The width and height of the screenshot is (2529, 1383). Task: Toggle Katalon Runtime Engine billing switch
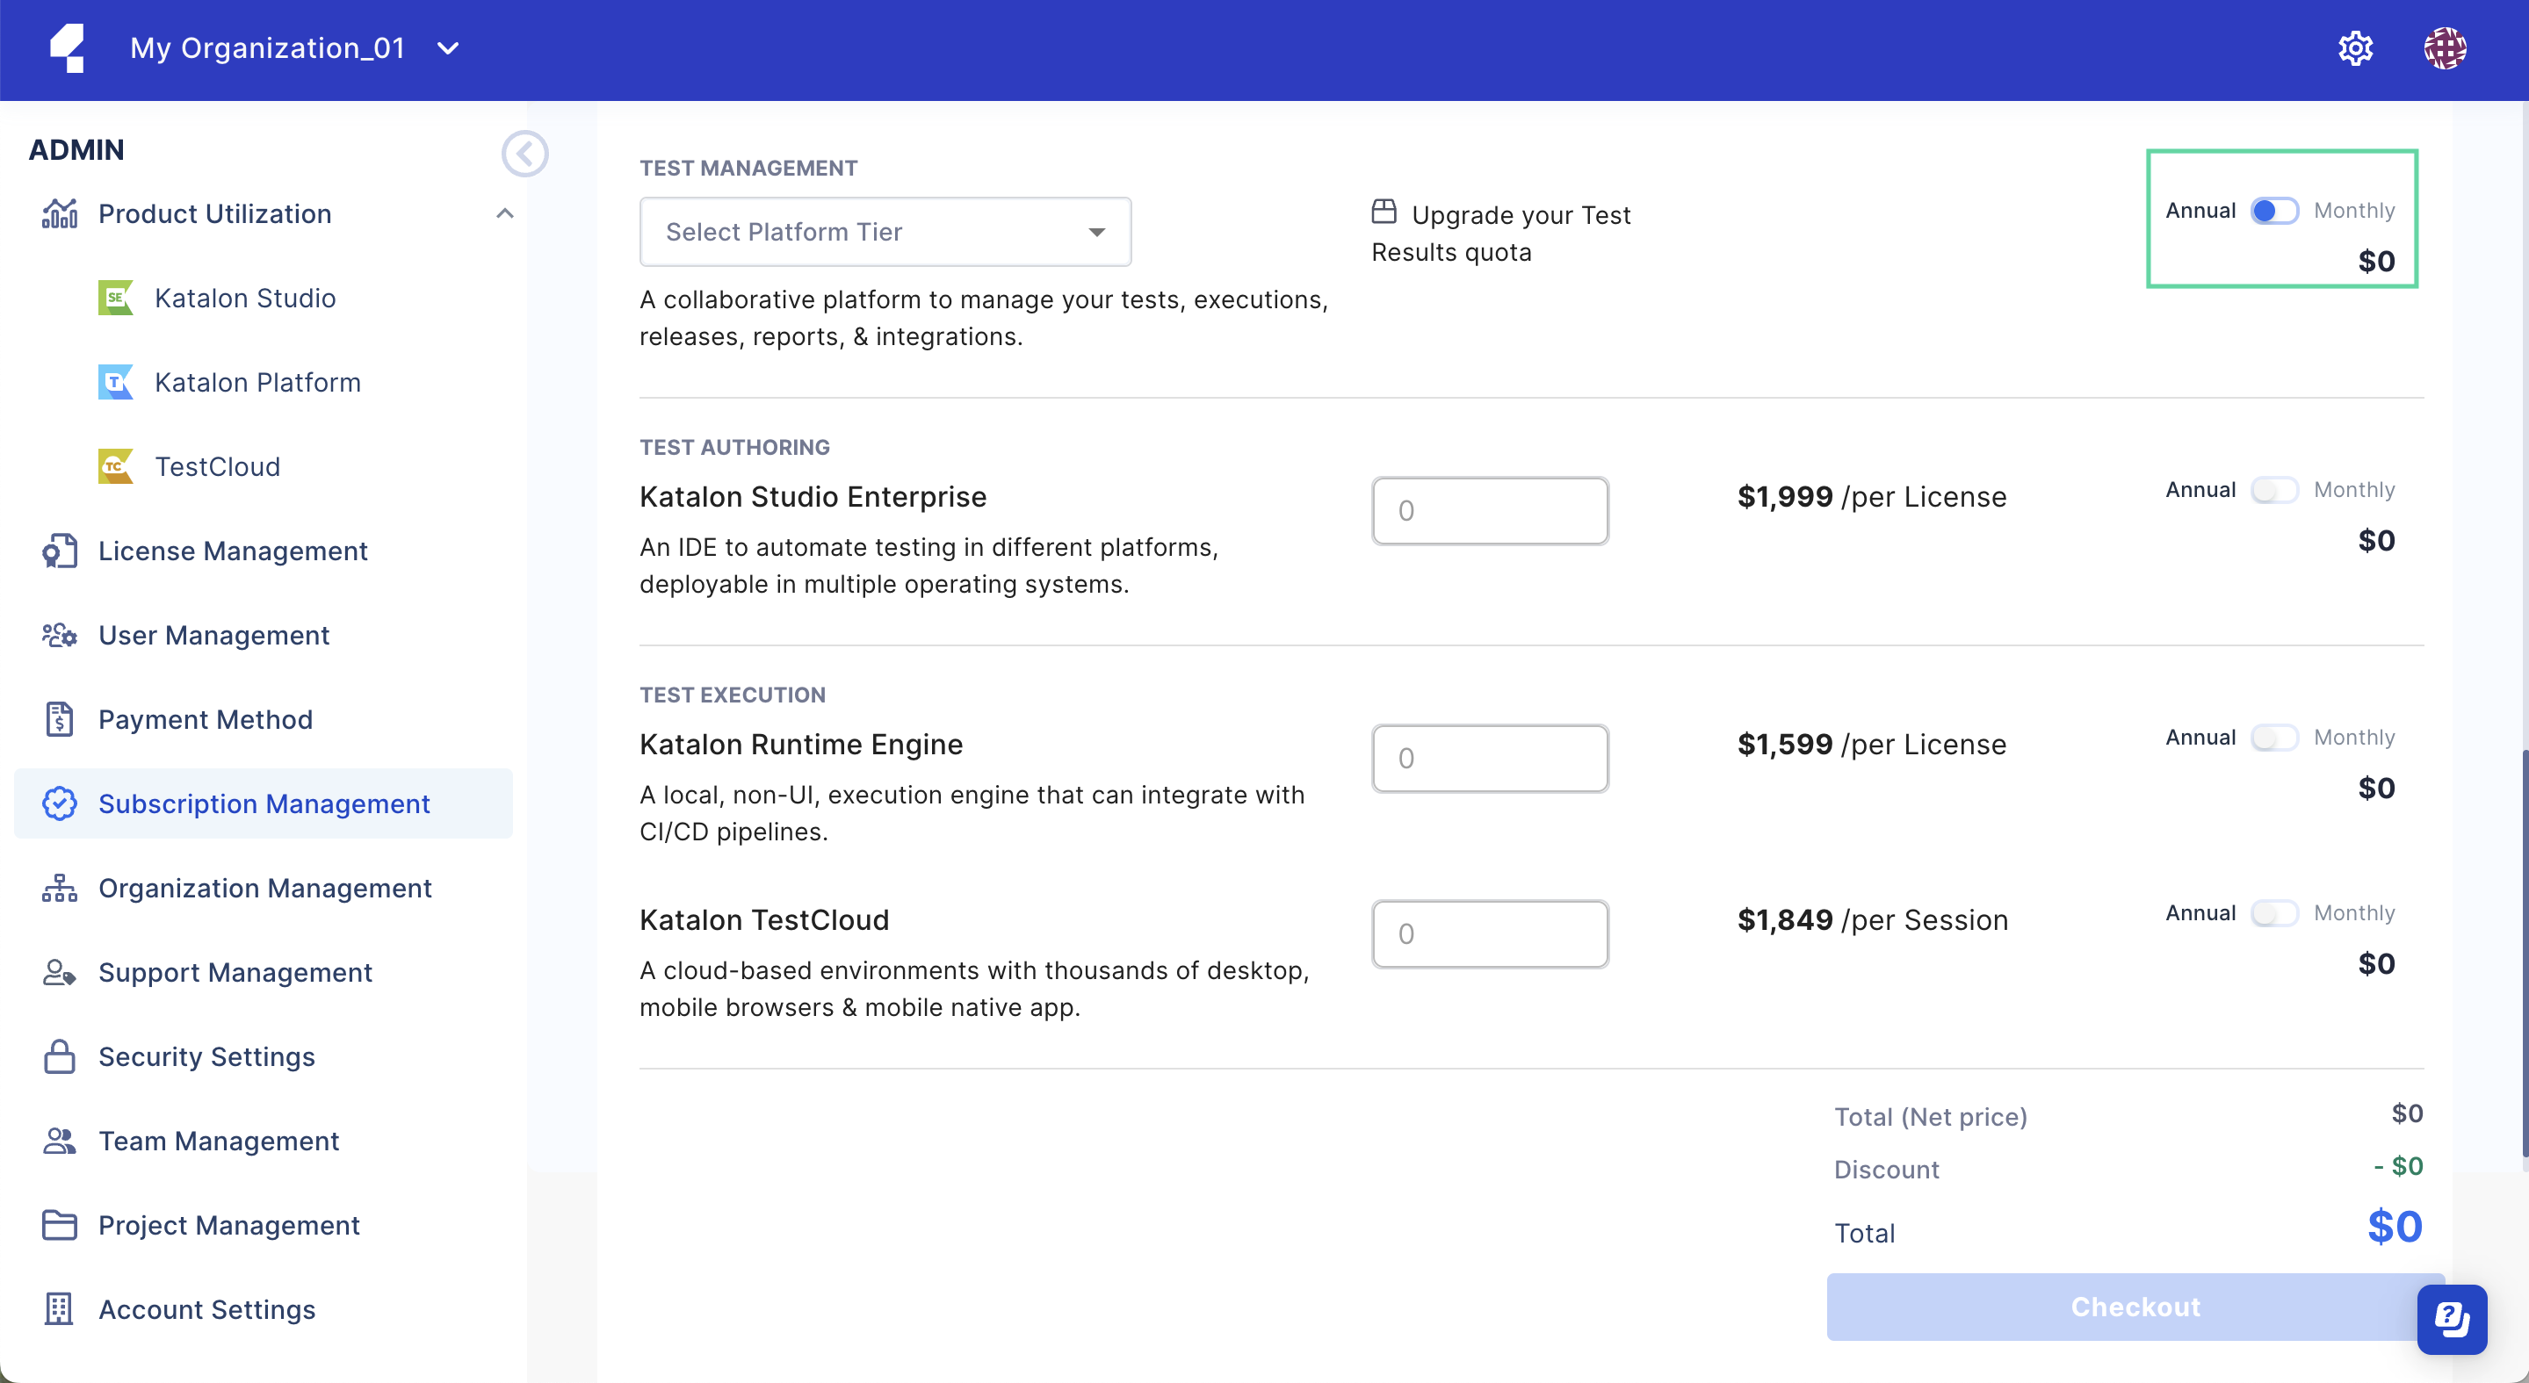2273,737
